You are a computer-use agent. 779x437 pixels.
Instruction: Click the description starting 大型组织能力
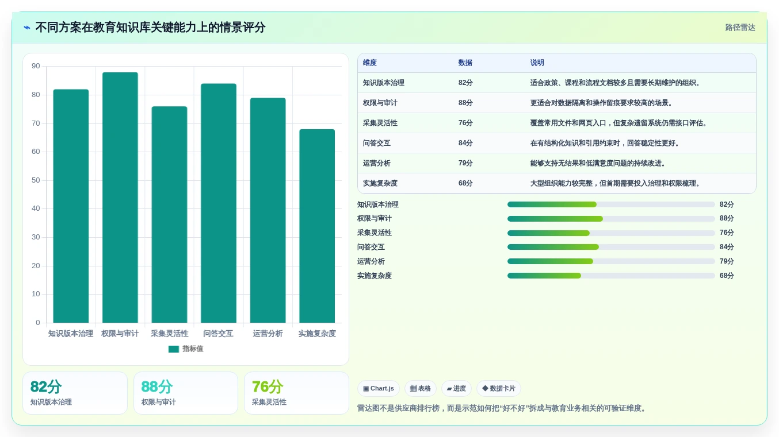(616, 183)
